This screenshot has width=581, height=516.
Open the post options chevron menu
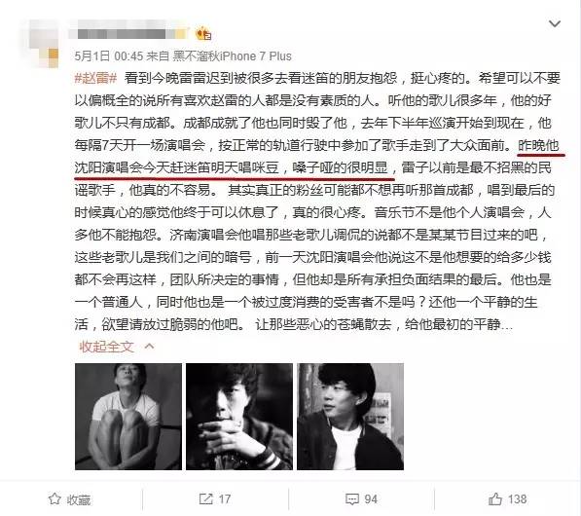click(x=555, y=24)
